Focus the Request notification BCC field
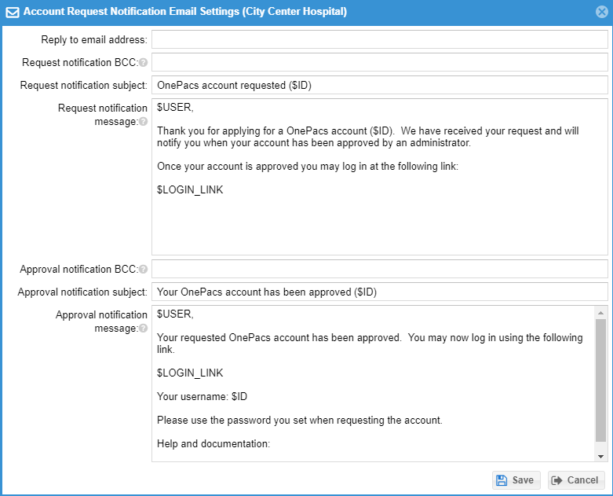This screenshot has height=496, width=613. [380, 62]
